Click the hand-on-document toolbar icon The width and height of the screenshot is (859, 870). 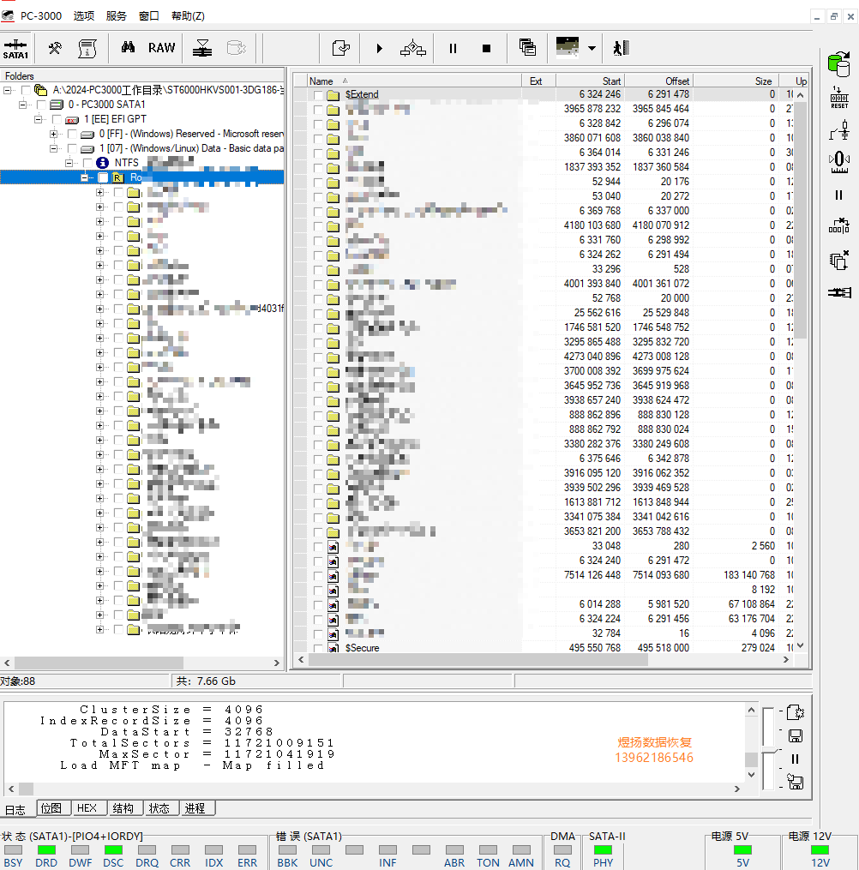(x=340, y=48)
